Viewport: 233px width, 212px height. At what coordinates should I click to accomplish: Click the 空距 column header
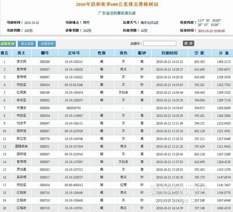point(200,53)
